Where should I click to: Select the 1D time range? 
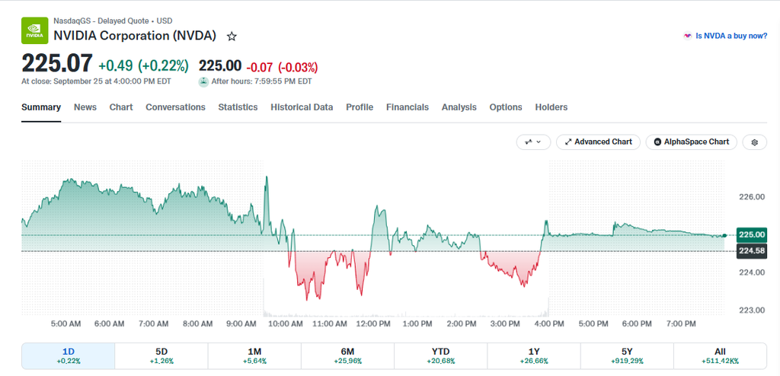[68, 356]
